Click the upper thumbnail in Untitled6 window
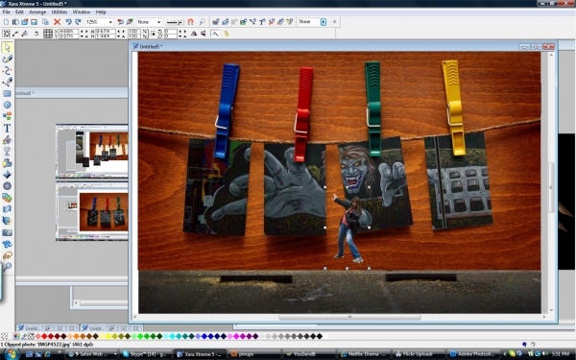576x360 pixels. coord(92,152)
